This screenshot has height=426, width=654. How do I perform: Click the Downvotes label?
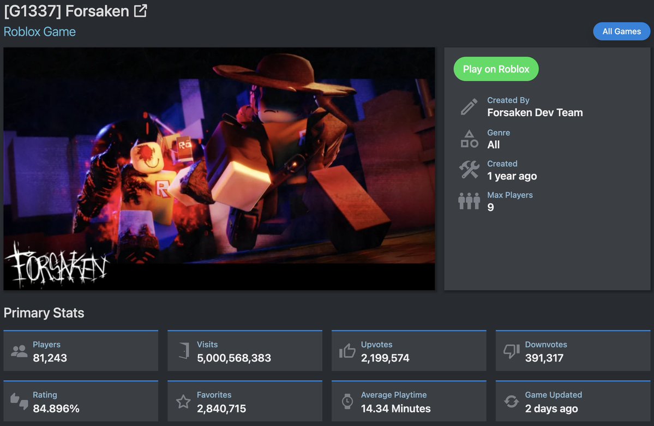point(546,345)
